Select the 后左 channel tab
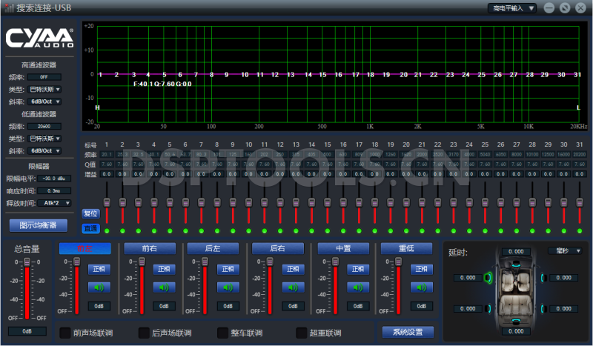This screenshot has width=593, height=346. tap(213, 248)
